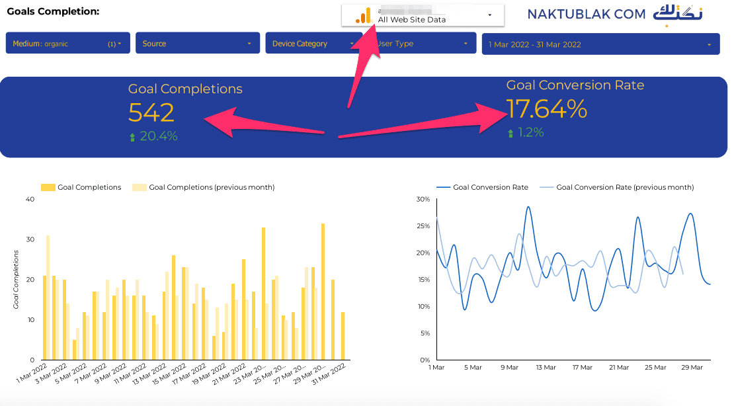Image resolution: width=734 pixels, height=406 pixels.
Task: Open the Medium organic filter dropdown
Action: pos(67,44)
